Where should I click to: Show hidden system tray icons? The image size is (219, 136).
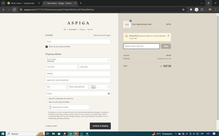(176, 134)
